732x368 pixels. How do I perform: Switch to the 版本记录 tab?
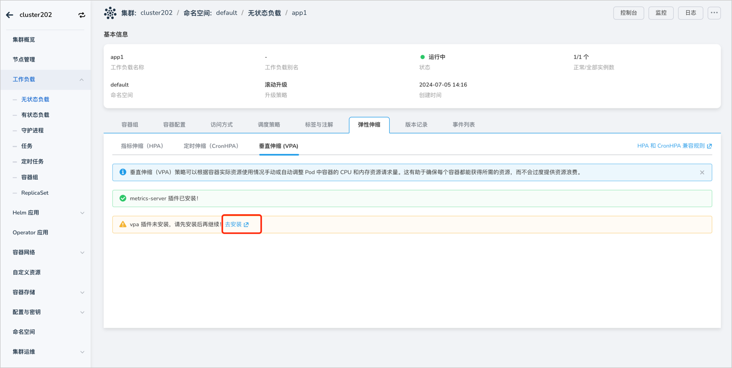coord(416,125)
